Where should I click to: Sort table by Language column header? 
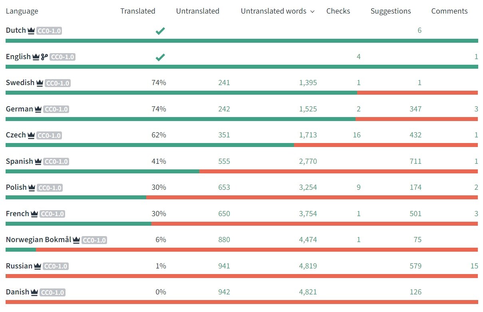(22, 11)
